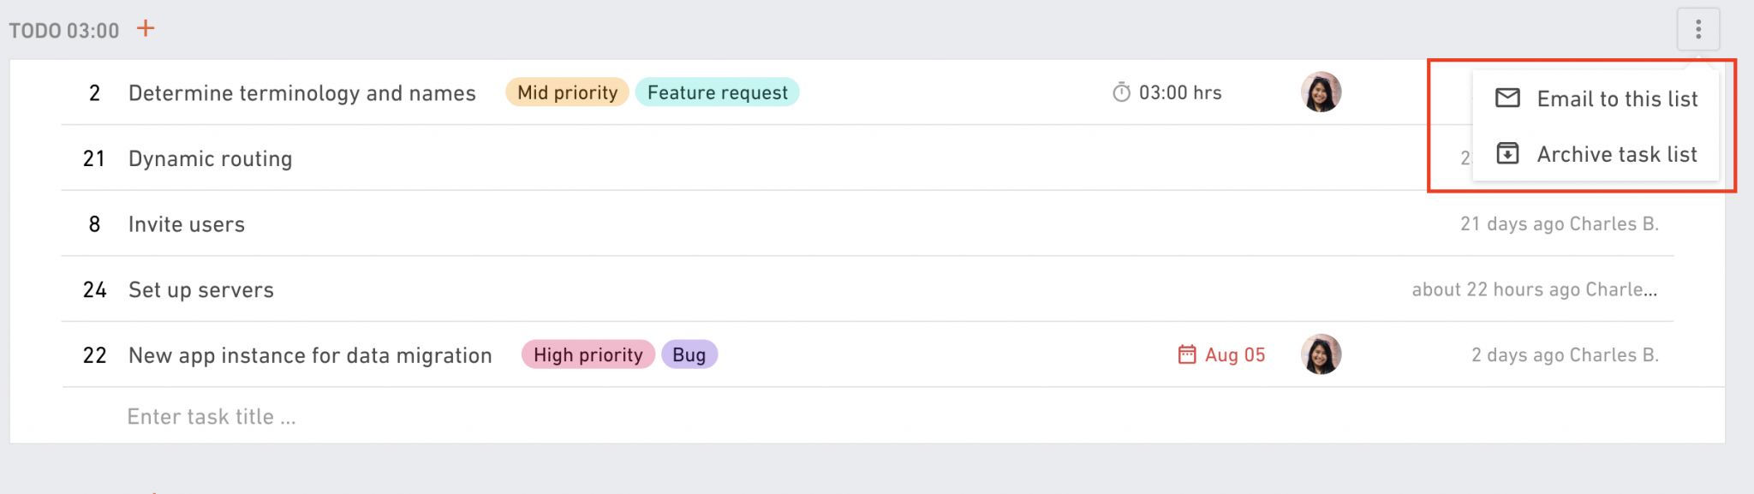
Task: Open the Dynamic routing task
Action: pos(211,158)
